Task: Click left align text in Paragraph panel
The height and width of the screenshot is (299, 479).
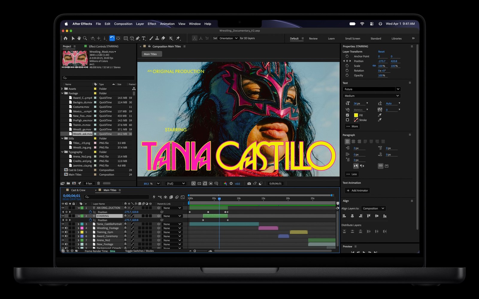Action: point(347,142)
